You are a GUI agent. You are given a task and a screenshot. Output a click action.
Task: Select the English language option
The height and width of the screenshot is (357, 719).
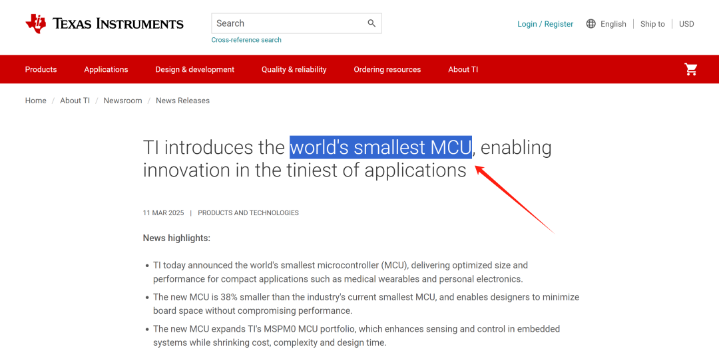pyautogui.click(x=613, y=24)
